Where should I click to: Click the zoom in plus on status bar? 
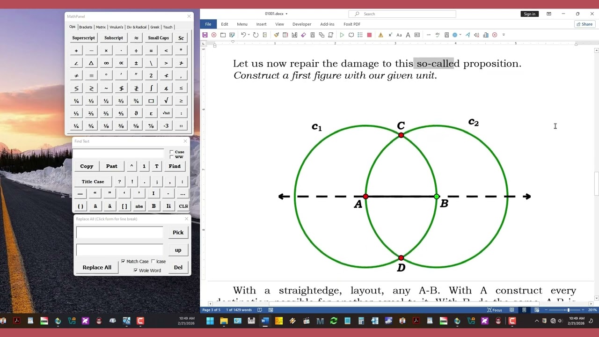[583, 310]
